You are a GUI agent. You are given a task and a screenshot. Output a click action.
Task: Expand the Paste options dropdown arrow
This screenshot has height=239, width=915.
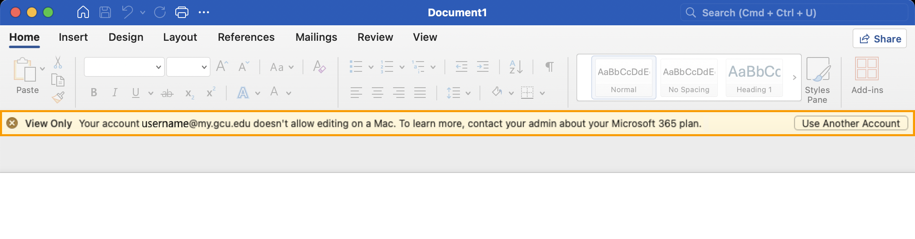point(42,69)
